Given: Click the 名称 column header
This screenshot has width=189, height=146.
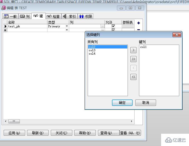Looking at the screenshot, I should (x=27, y=22).
